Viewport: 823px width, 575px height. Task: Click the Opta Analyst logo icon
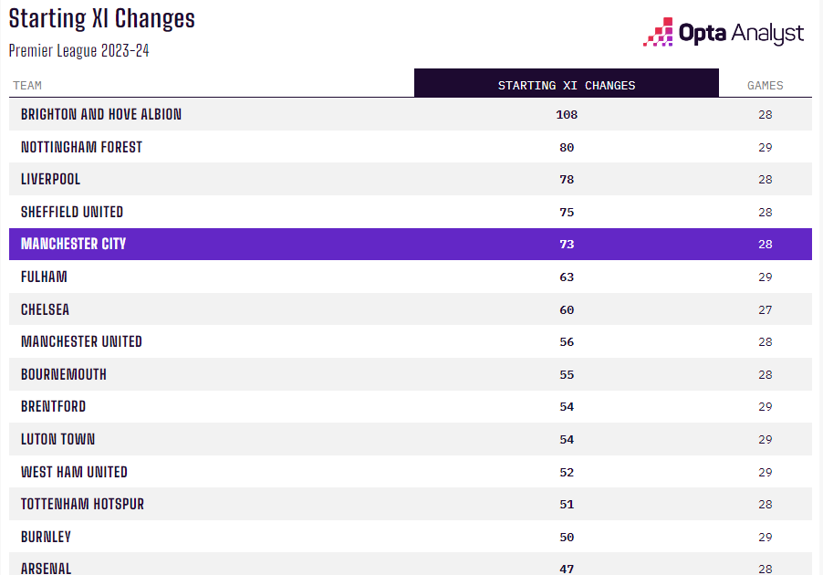click(658, 33)
